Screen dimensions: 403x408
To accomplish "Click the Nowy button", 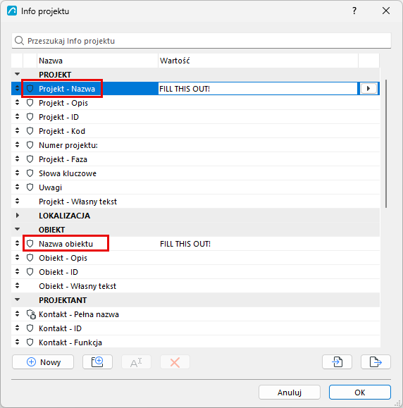I will (x=43, y=361).
